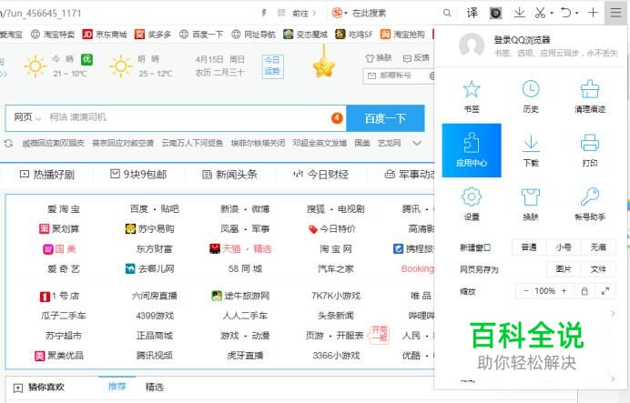Click the undo arrow toolbar icon
The width and height of the screenshot is (630, 403).
click(x=566, y=13)
